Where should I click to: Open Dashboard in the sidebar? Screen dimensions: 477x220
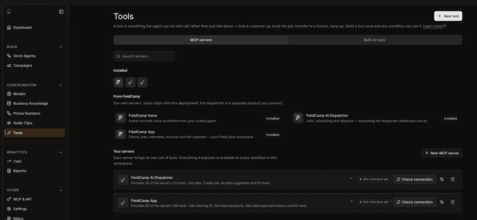35,27
